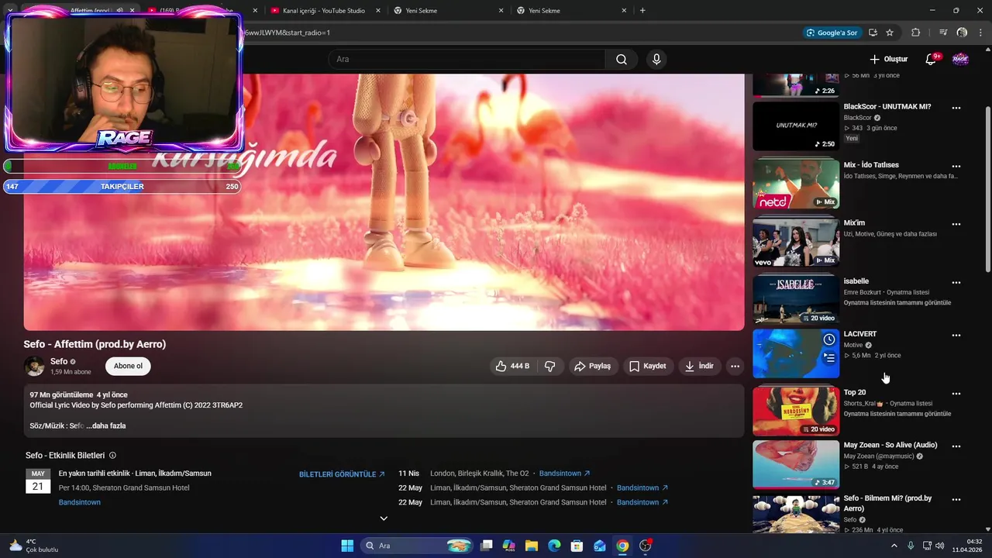Viewport: 992px width, 558px height.
Task: Open options menu for BlackScor - UNUTMAK MI?
Action: click(x=956, y=108)
